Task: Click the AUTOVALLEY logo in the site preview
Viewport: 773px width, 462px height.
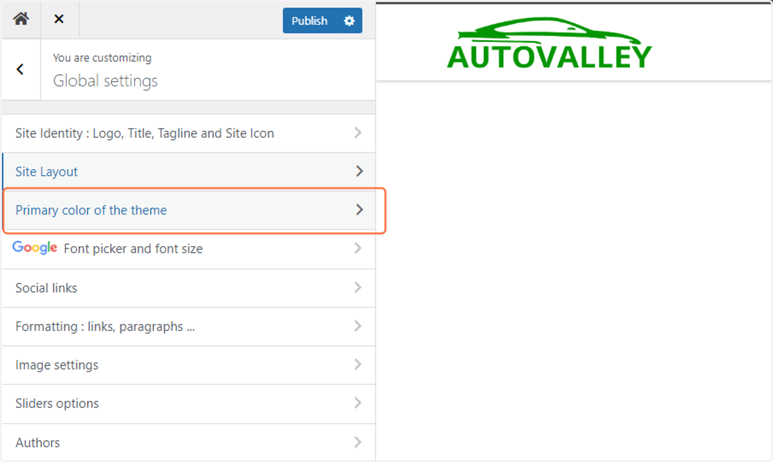Action: [x=549, y=44]
